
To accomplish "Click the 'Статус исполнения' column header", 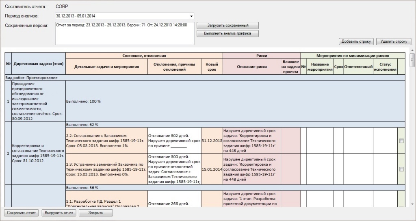I will (385, 67).
